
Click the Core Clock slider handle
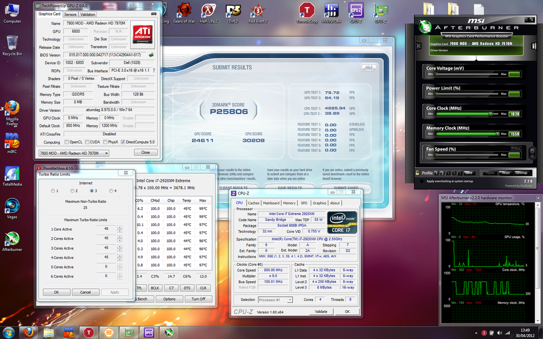tap(491, 114)
